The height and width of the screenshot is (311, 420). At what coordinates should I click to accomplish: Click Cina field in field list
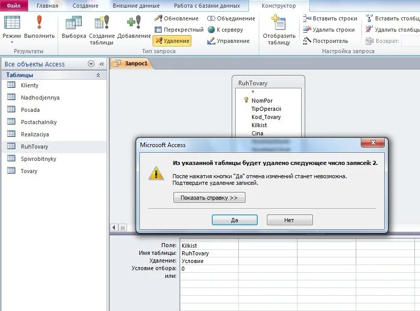257,133
